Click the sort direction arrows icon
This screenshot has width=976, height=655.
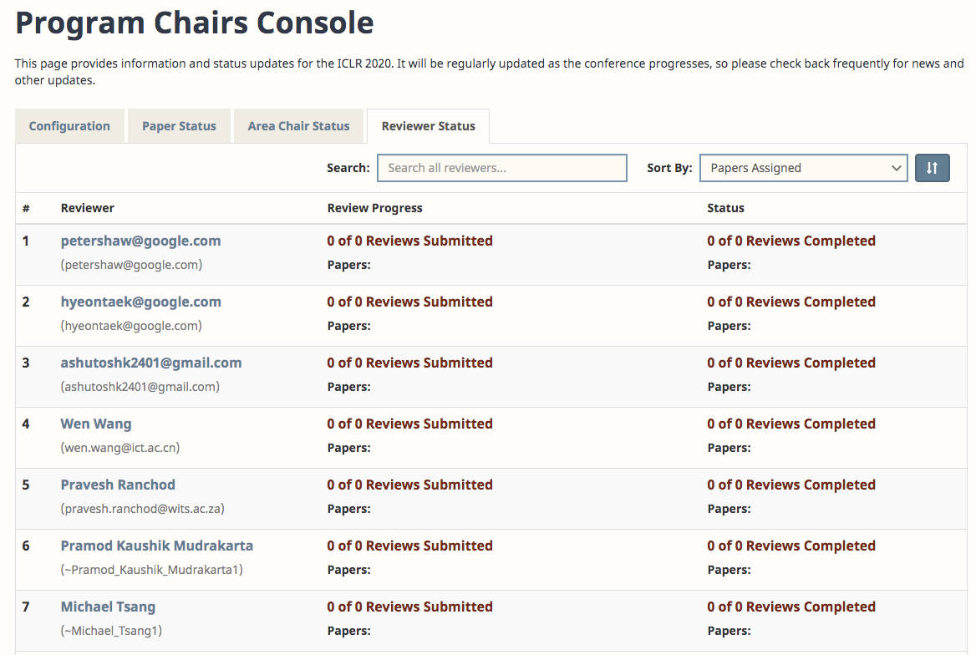coord(932,168)
